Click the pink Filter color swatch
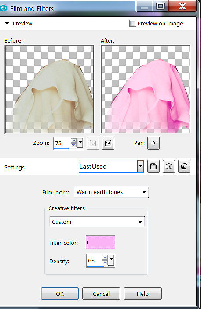Viewport: 201px width, 309px height. (x=100, y=242)
